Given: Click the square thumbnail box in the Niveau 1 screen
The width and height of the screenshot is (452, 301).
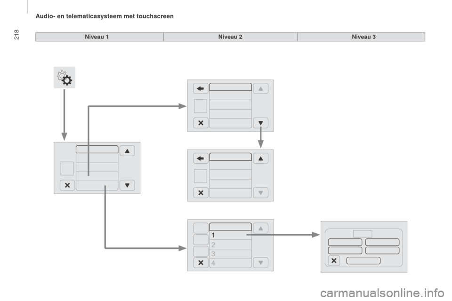Looking at the screenshot, I should coord(67,168).
